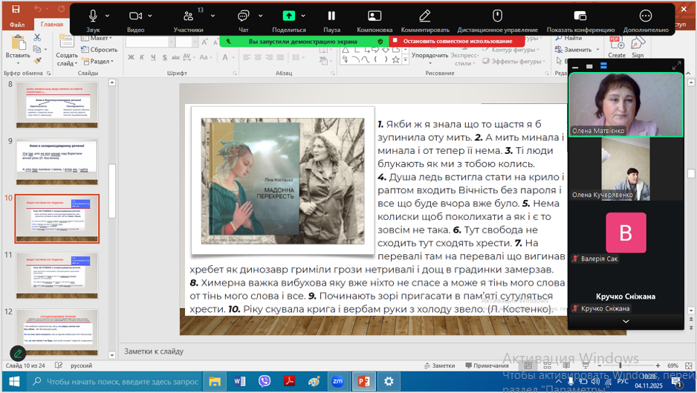Click fit slide to window icon
Viewport: 697px width, 393px height.
tap(689, 366)
